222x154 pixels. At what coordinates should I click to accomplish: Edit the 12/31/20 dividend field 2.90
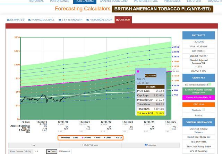(x=61, y=132)
